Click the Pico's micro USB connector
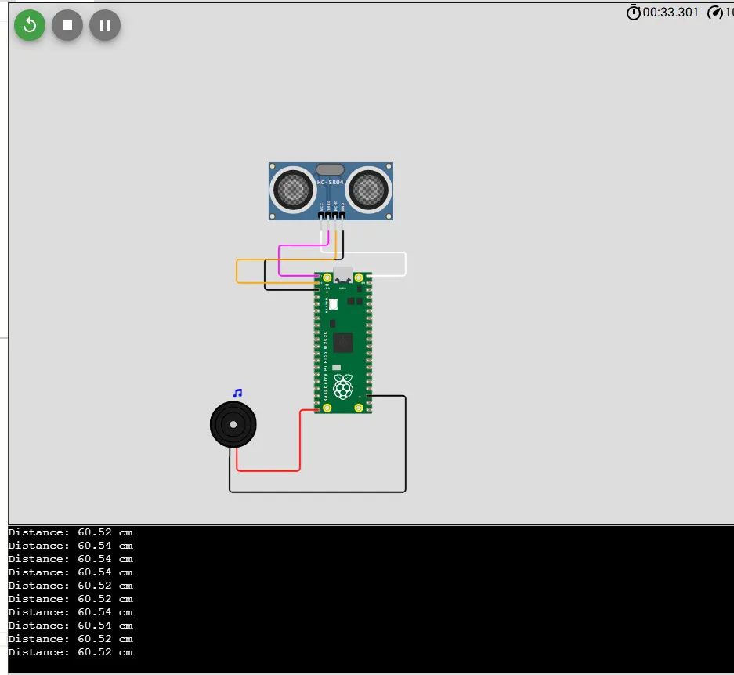Image resolution: width=734 pixels, height=675 pixels. [342, 274]
